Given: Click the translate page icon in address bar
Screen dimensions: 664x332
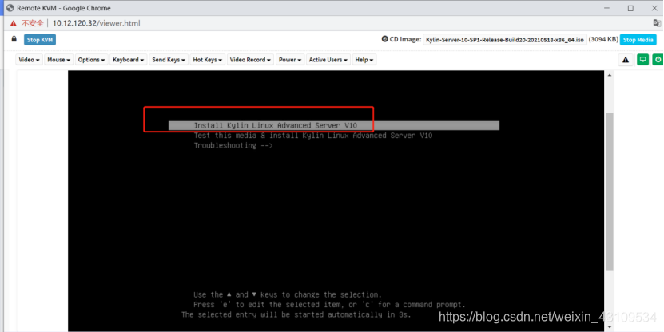Looking at the screenshot, I should [657, 23].
